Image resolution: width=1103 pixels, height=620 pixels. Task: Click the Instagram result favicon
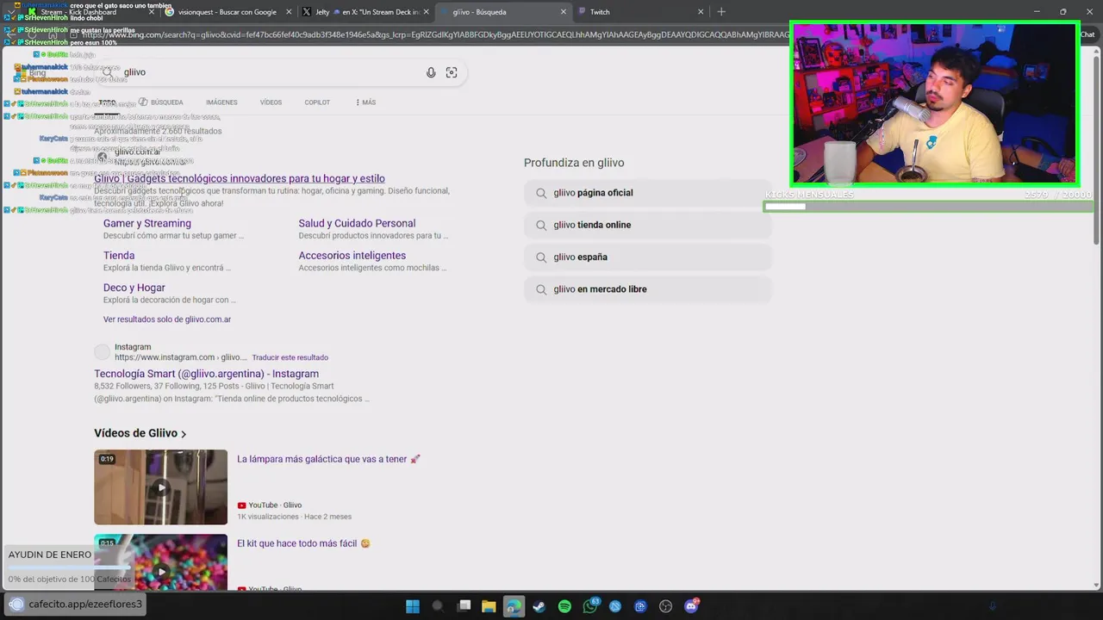[x=103, y=351]
